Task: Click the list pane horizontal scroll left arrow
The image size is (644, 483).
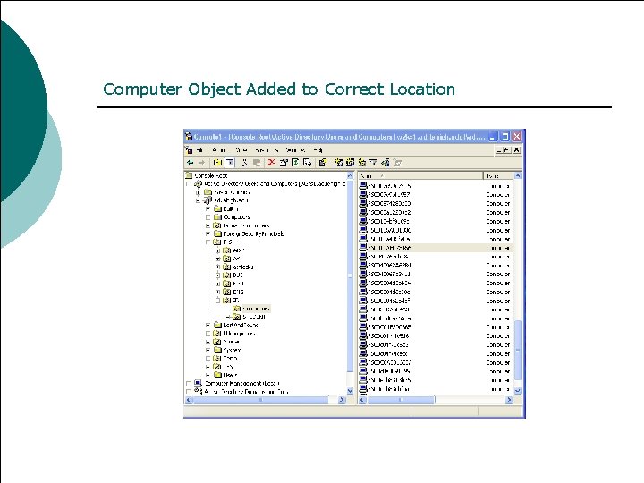Action: [x=362, y=400]
